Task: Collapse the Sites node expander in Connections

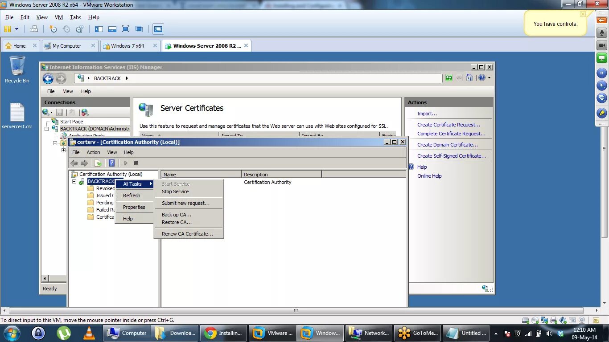Action: coord(55,143)
